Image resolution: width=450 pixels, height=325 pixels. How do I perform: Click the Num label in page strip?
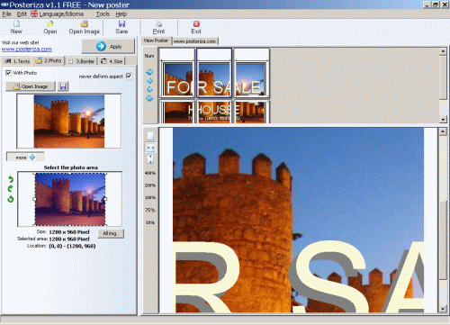point(149,56)
